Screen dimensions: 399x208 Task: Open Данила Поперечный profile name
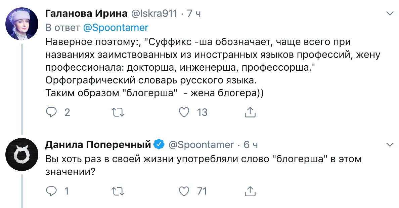pyautogui.click(x=98, y=145)
